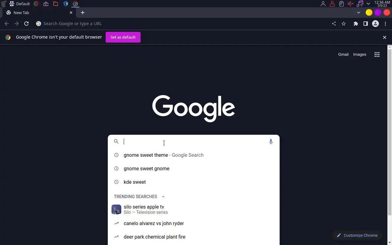392x245 pixels.
Task: Click the Set as default button
Action: pos(123,37)
